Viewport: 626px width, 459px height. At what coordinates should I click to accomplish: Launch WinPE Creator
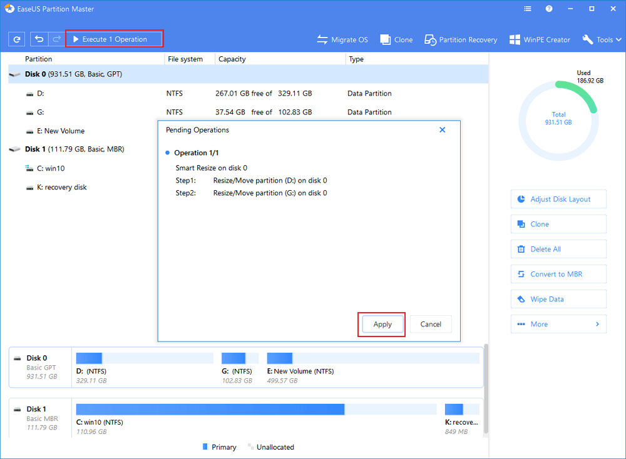[540, 39]
